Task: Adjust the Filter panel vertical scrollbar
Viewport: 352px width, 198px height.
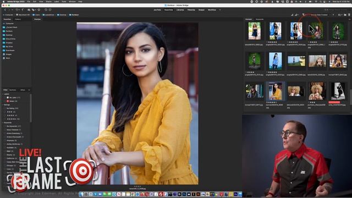Action: [31, 108]
